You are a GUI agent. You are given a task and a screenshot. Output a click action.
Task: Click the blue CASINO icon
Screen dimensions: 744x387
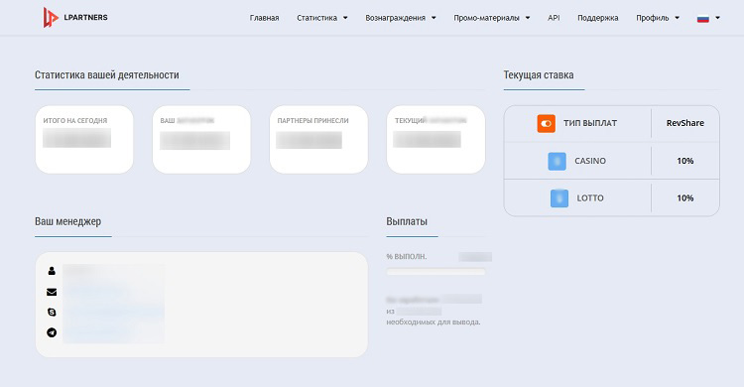point(557,161)
